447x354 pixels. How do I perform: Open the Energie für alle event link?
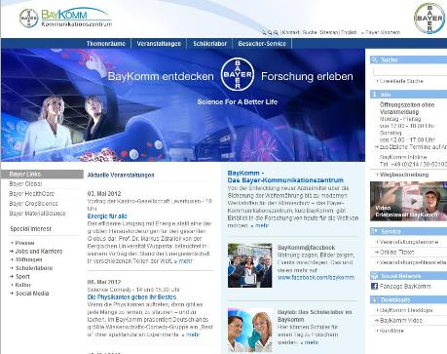[107, 216]
